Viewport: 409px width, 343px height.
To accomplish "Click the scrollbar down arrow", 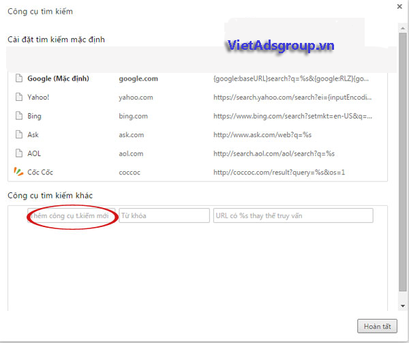I will 403,306.
